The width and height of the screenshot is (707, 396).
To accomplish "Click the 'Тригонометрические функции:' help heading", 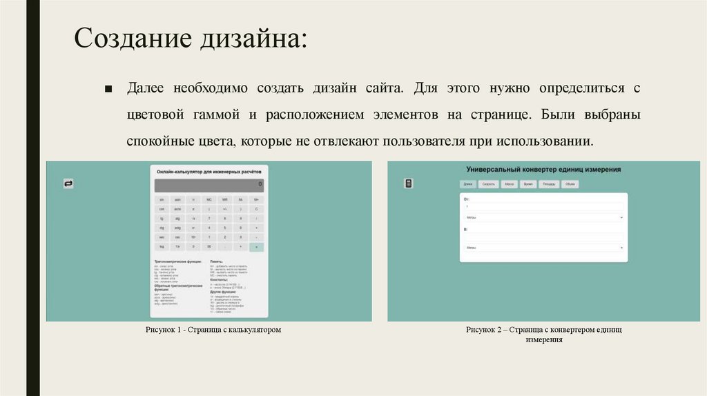I will coord(177,261).
